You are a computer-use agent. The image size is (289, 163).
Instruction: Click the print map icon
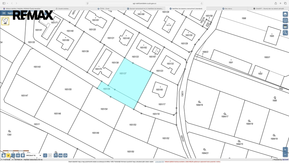click(x=285, y=20)
